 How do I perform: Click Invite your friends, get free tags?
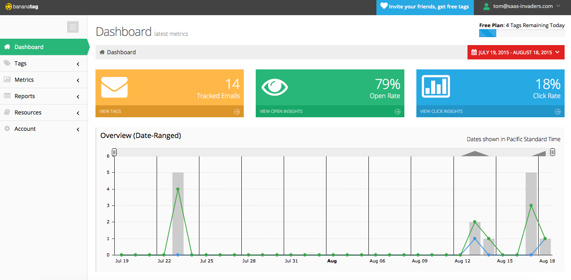[x=425, y=7]
